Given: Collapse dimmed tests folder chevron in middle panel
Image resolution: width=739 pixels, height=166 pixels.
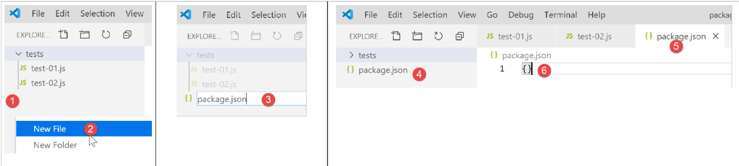Looking at the screenshot, I should tap(189, 55).
